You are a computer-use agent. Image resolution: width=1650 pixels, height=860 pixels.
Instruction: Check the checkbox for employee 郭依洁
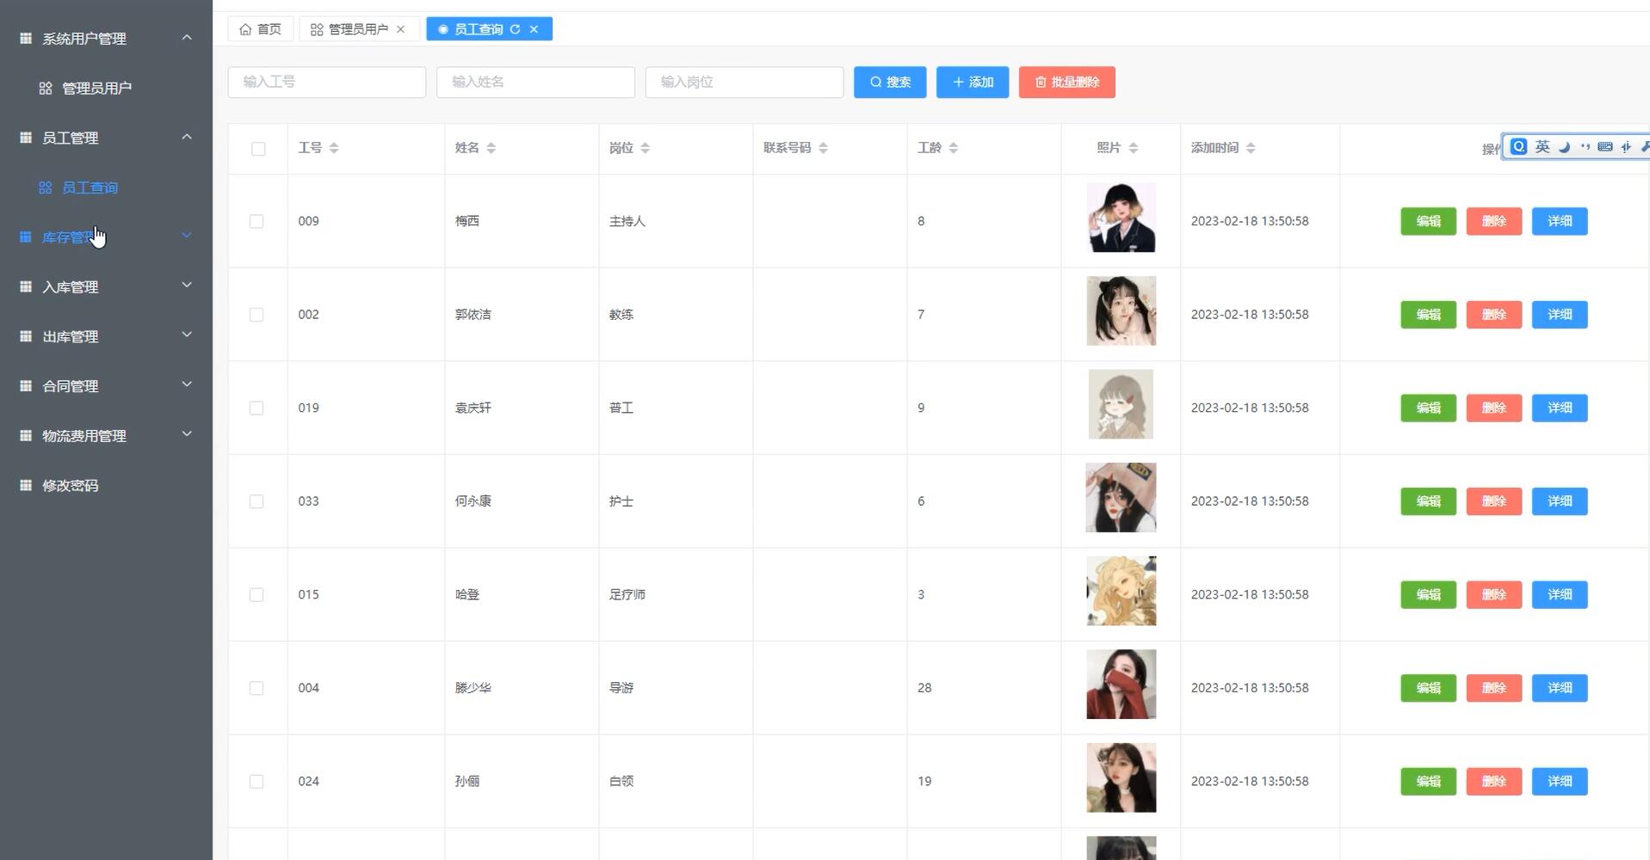[256, 314]
